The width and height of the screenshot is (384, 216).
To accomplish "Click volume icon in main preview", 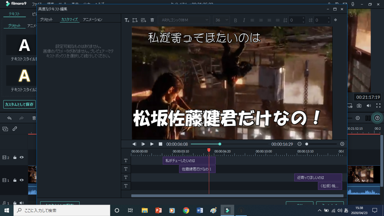I will [369, 106].
